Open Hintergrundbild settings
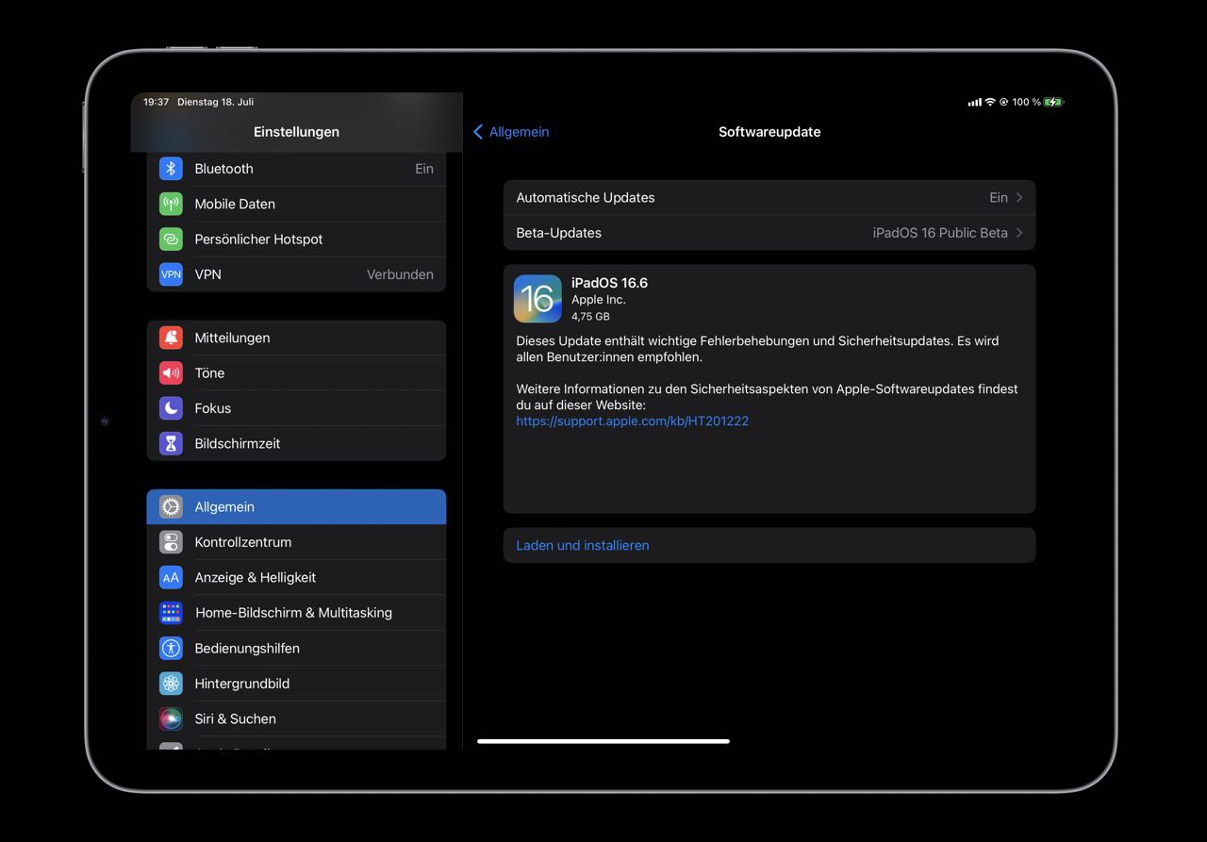 [x=296, y=684]
